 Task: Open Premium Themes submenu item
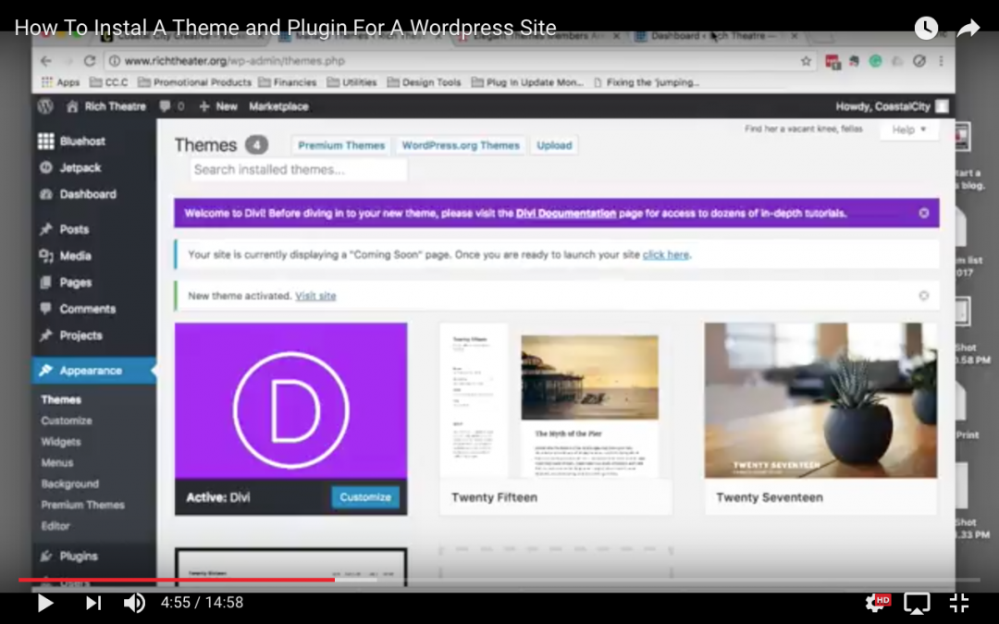(x=83, y=505)
